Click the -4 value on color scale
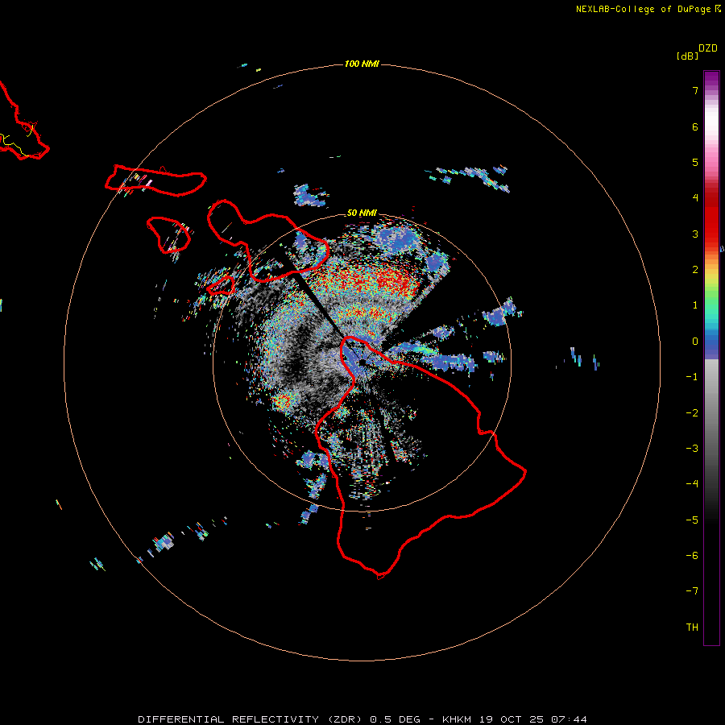 [692, 484]
